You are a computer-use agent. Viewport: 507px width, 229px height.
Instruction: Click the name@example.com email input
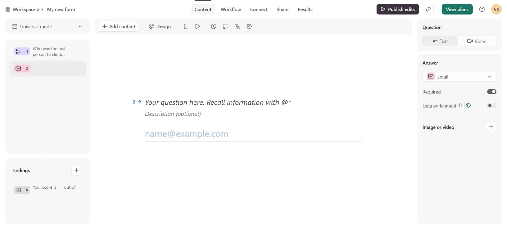253,134
